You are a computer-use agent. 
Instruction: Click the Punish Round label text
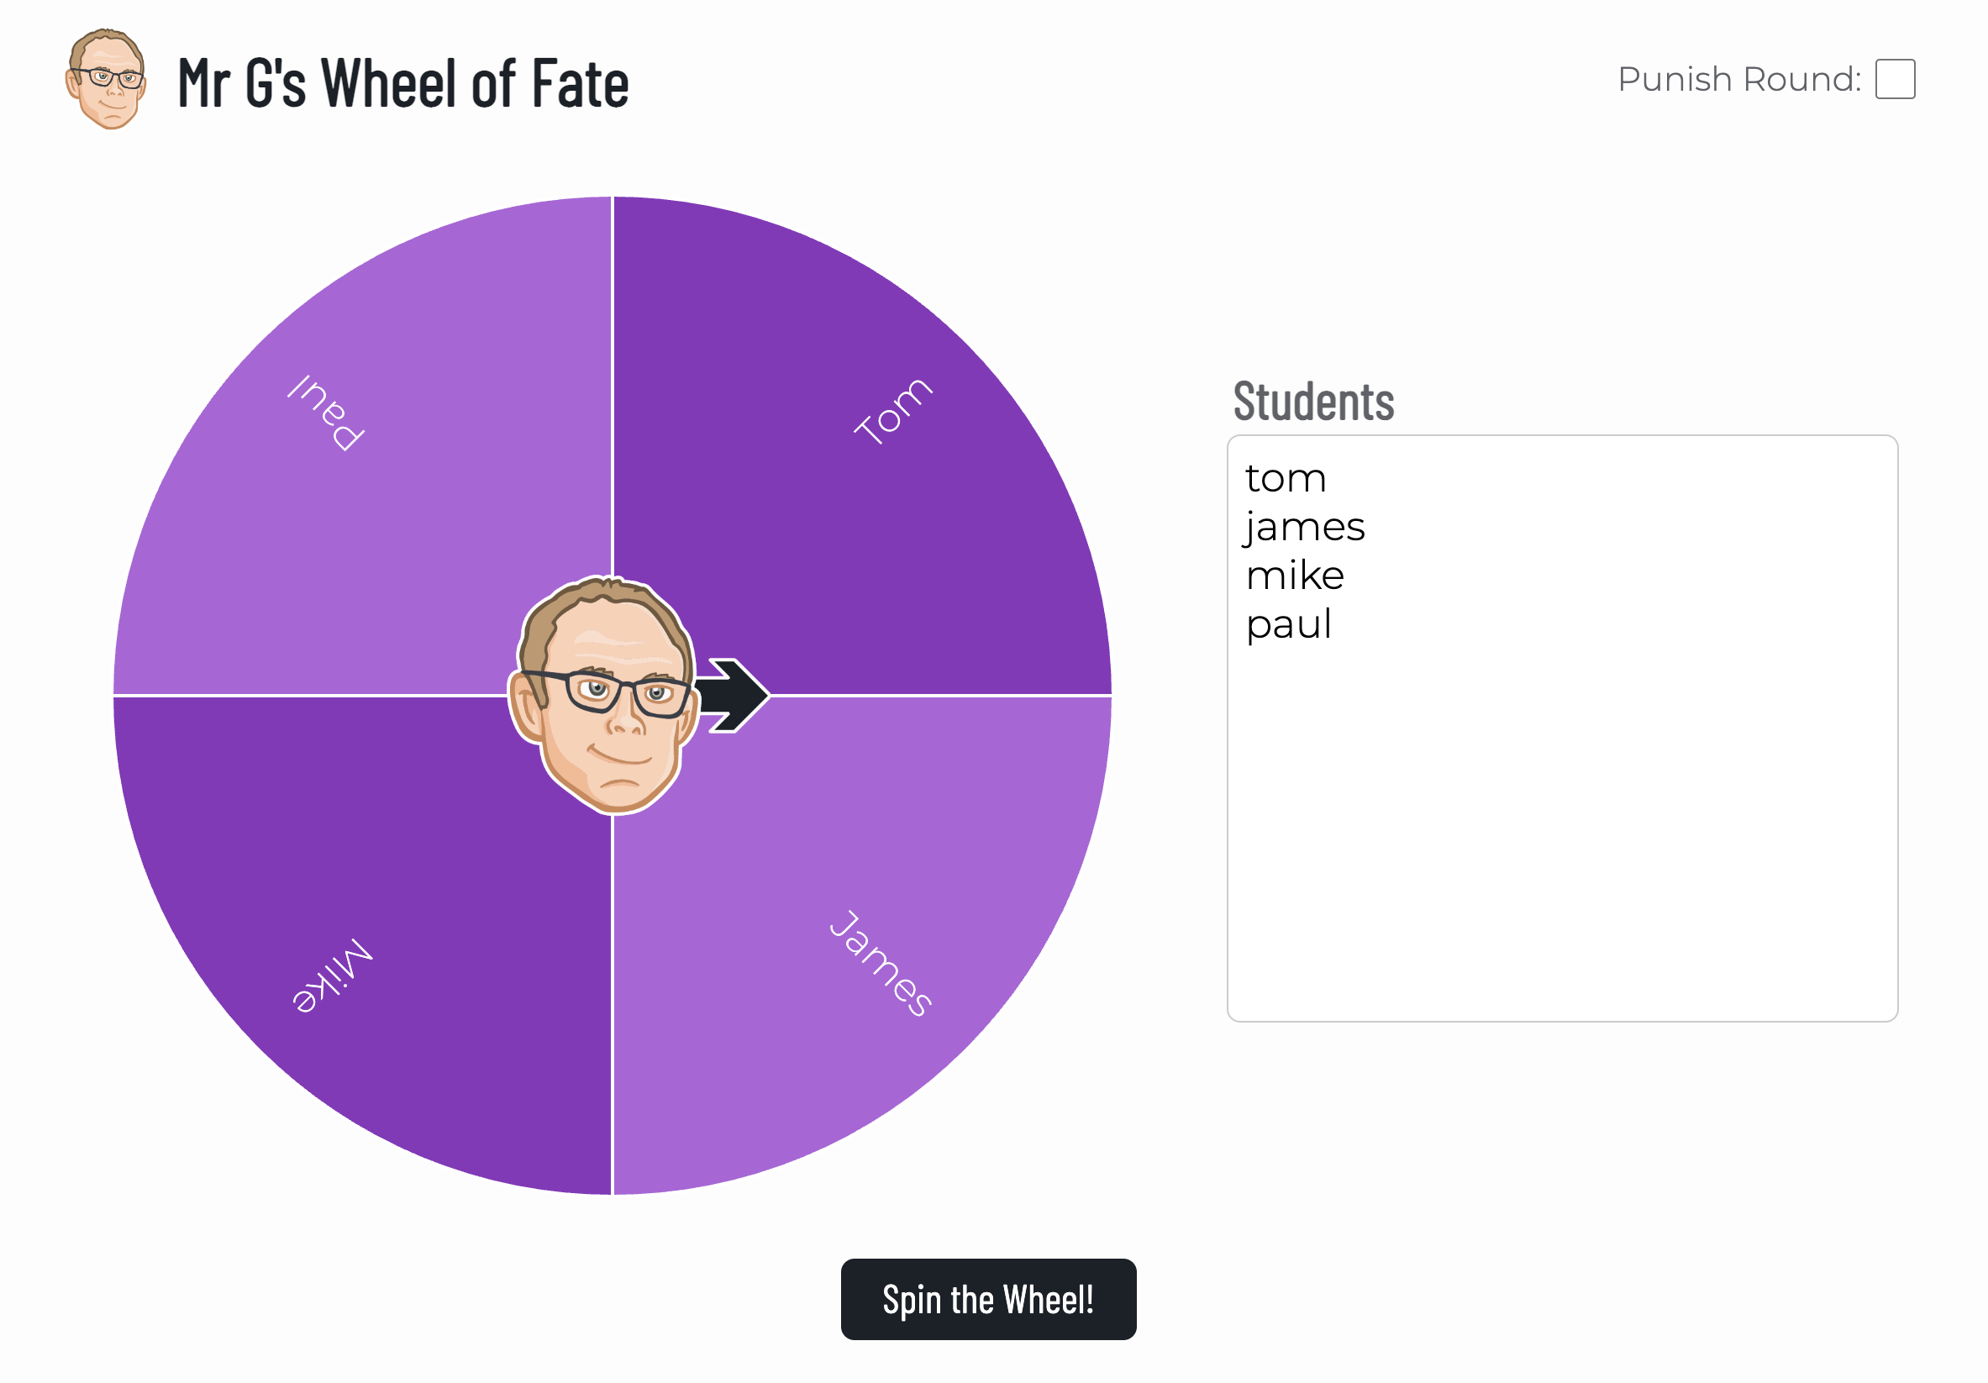[1738, 79]
